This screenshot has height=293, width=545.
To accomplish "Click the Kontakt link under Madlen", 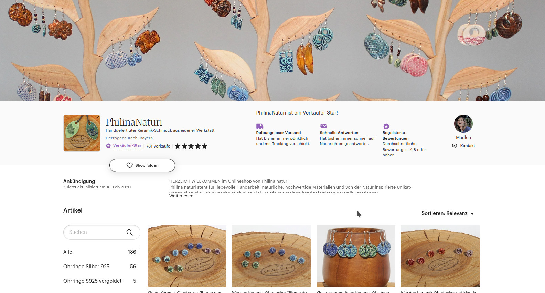I will click(468, 146).
